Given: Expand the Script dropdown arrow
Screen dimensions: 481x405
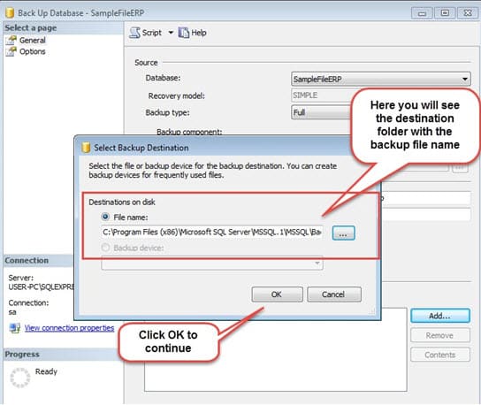Looking at the screenshot, I should [171, 33].
